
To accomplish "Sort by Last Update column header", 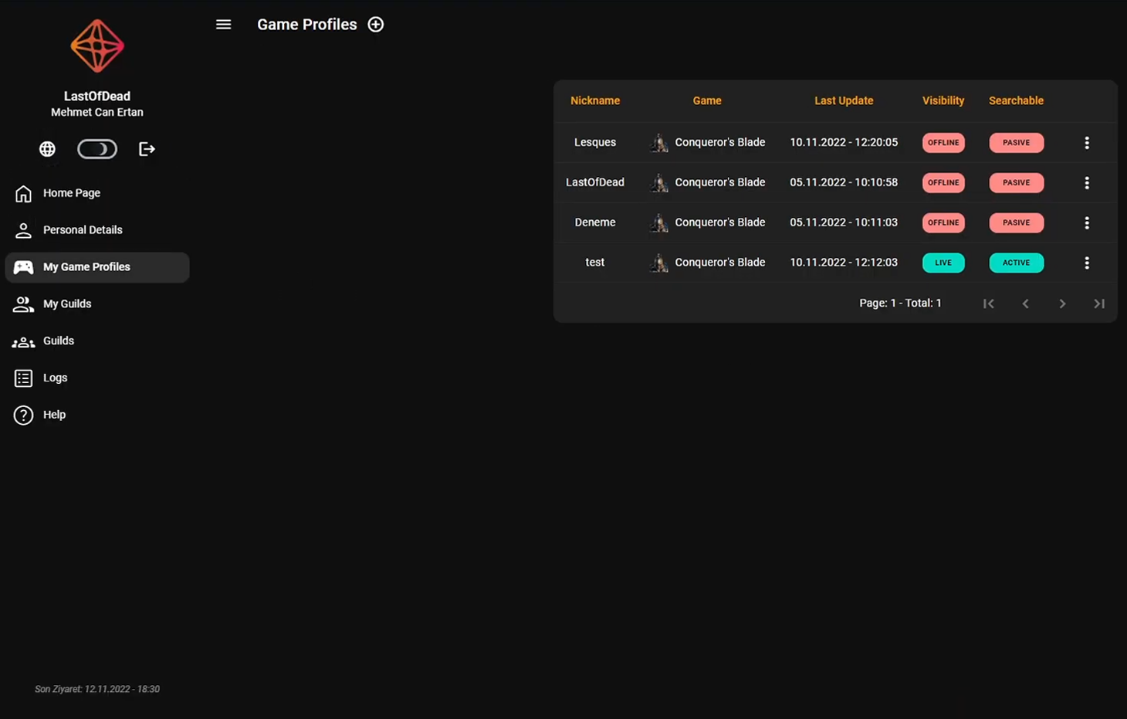I will click(844, 101).
